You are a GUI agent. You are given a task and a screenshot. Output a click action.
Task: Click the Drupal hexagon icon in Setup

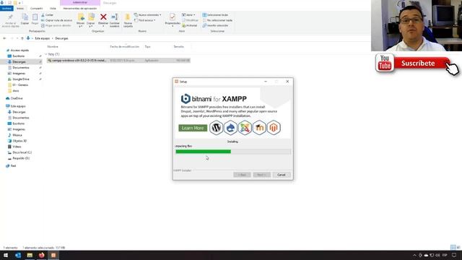click(230, 128)
